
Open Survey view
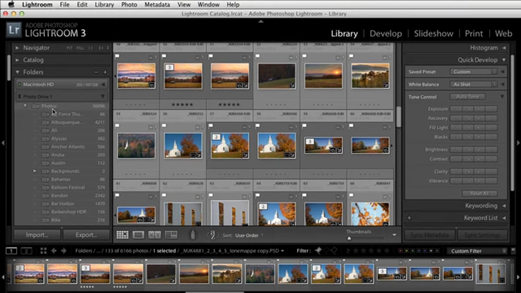(171, 235)
